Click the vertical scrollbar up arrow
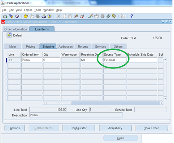This screenshot has width=174, height=143. point(165,60)
